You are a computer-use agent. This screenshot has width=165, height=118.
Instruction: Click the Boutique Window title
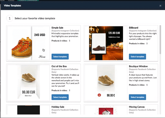point(138,66)
